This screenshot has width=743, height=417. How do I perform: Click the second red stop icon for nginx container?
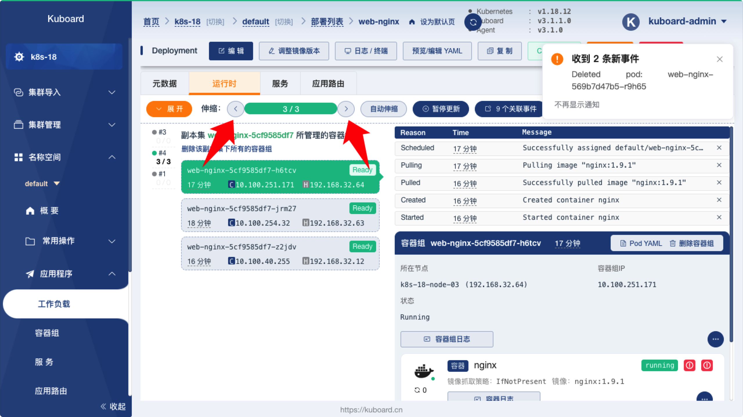(707, 365)
